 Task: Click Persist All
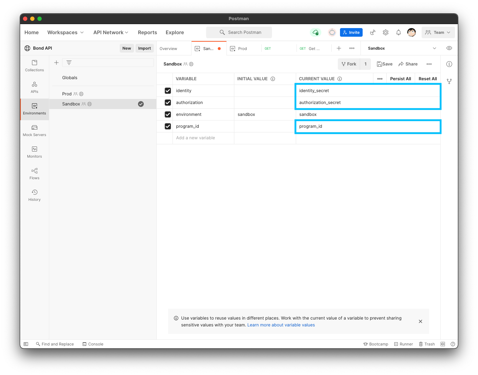(x=400, y=79)
